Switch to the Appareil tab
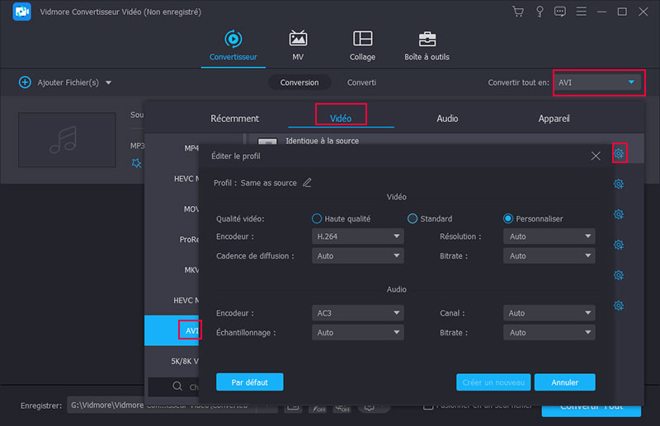The image size is (660, 426). pos(553,119)
